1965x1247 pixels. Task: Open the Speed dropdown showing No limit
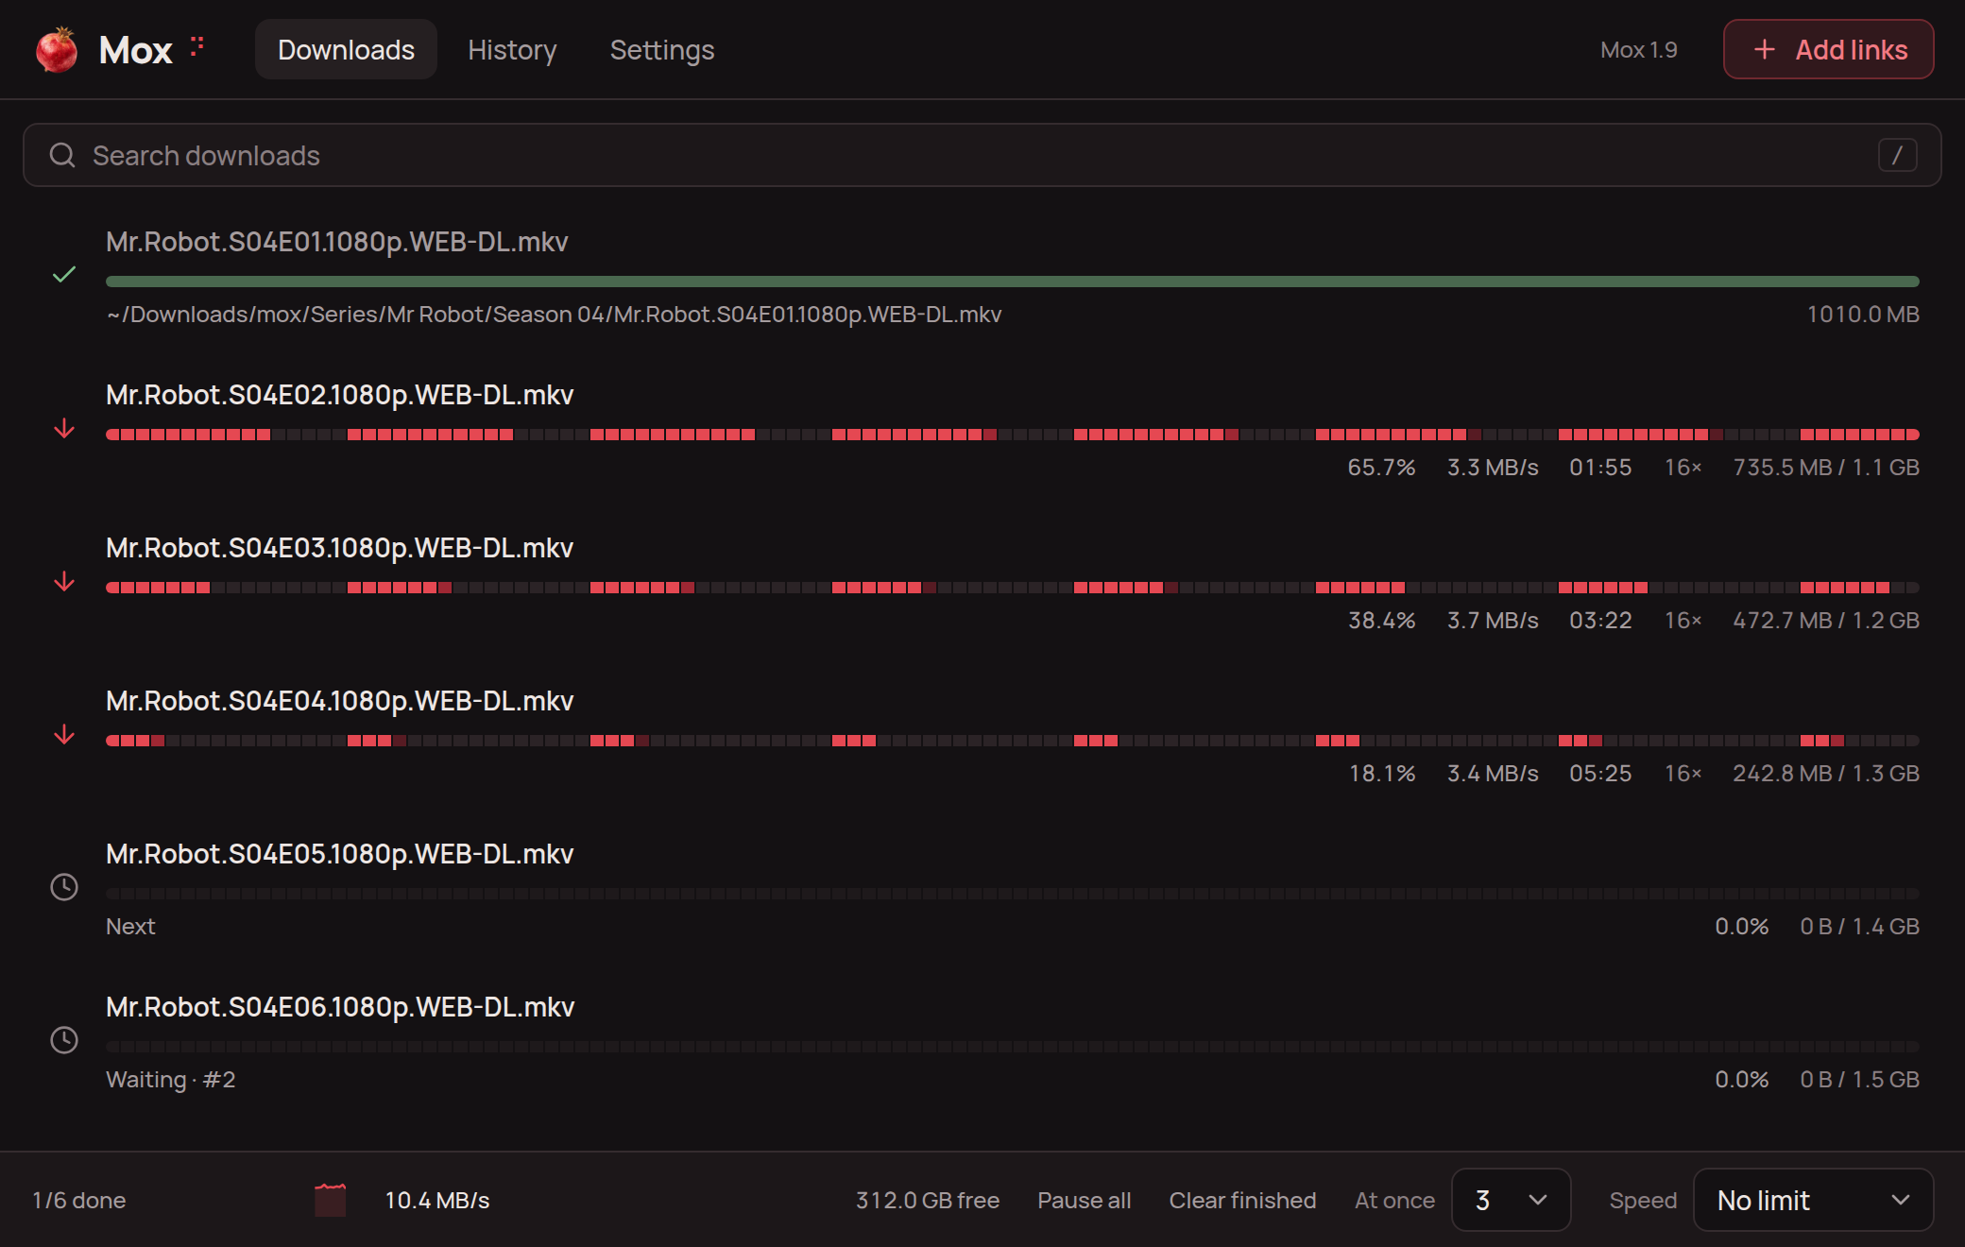1813,1200
